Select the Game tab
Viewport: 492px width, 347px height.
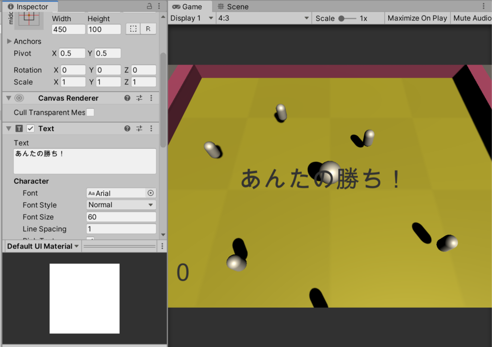[x=187, y=7]
